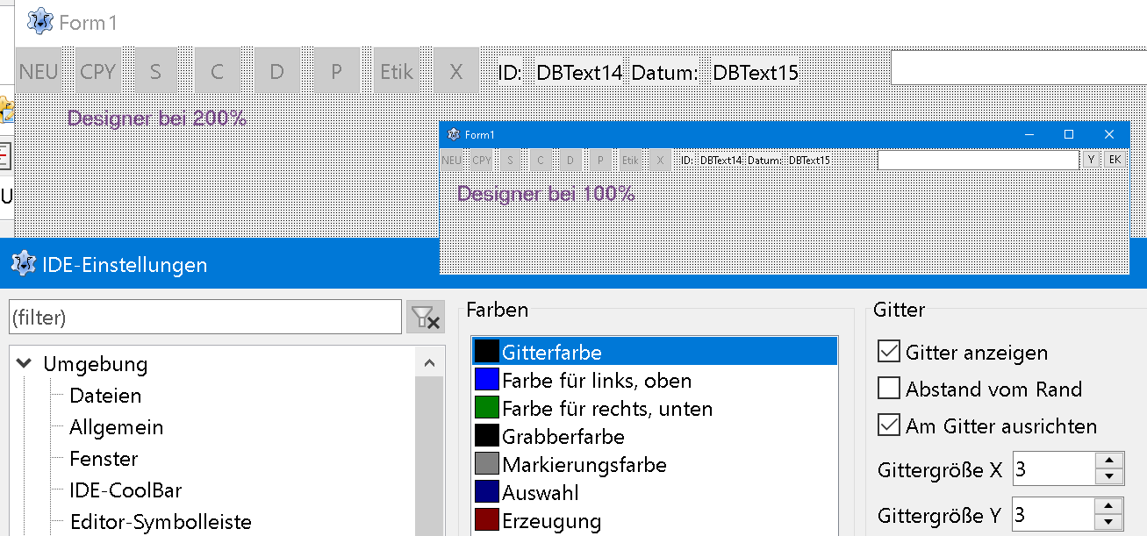Collapse the Umgebung tree node

point(25,363)
